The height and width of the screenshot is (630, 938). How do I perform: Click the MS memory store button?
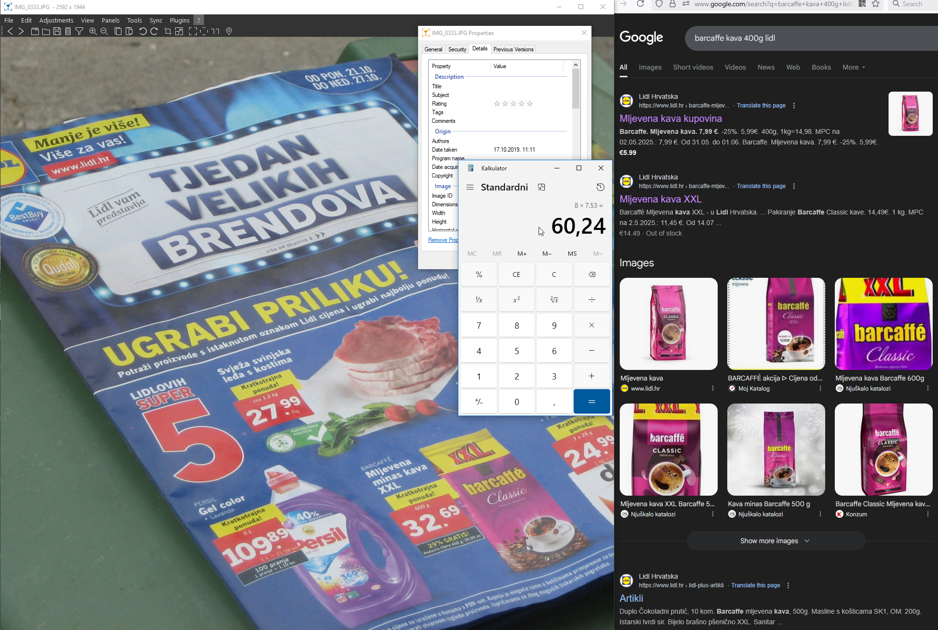pos(572,254)
